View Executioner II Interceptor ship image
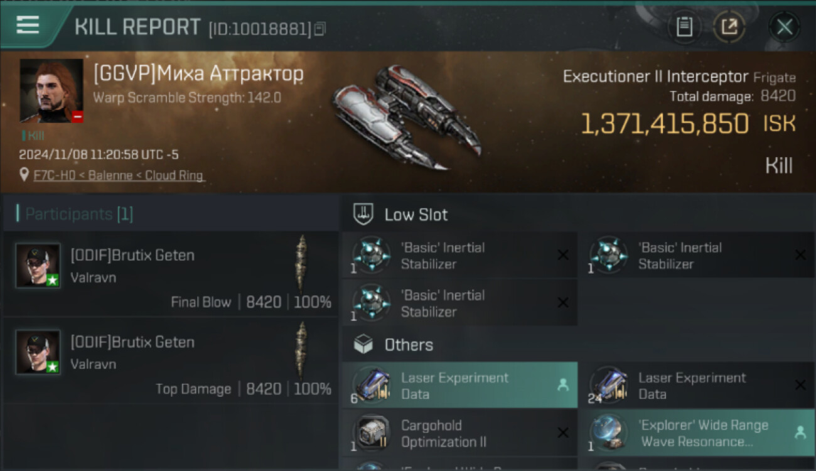Viewport: 816px width, 471px height. [406, 117]
